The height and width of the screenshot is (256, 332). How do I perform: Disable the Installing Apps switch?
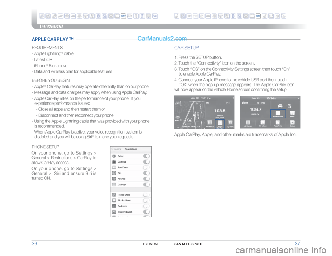pyautogui.click(x=146, y=212)
